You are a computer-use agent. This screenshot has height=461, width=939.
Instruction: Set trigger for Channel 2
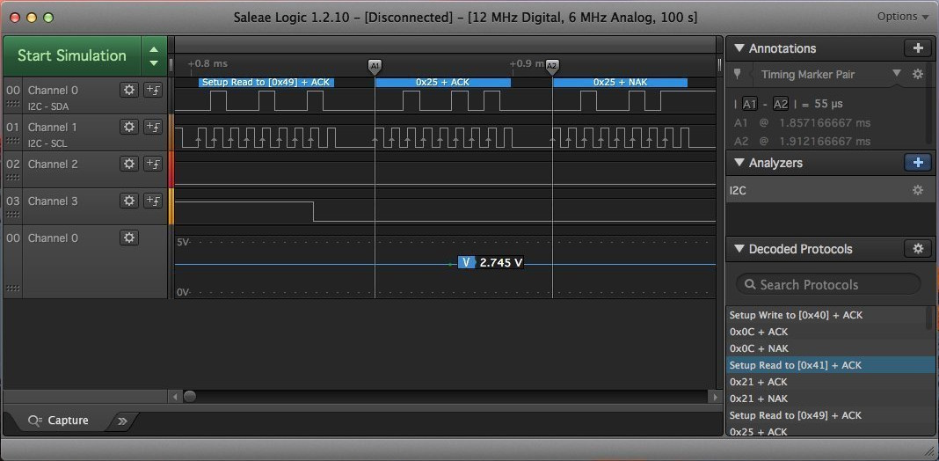pos(153,164)
